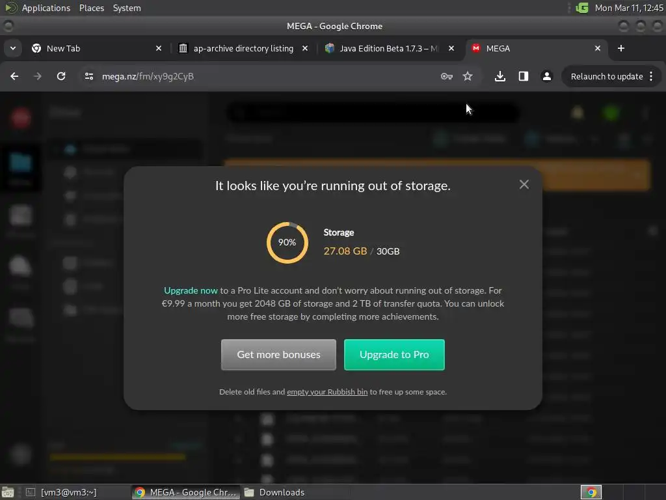Click the blurred Cloud drive folder icon
Image resolution: width=666 pixels, height=500 pixels.
click(20, 163)
